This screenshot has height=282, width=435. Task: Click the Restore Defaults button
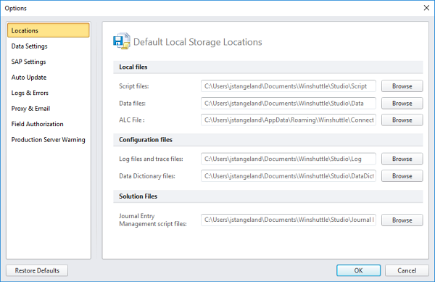[x=37, y=270]
